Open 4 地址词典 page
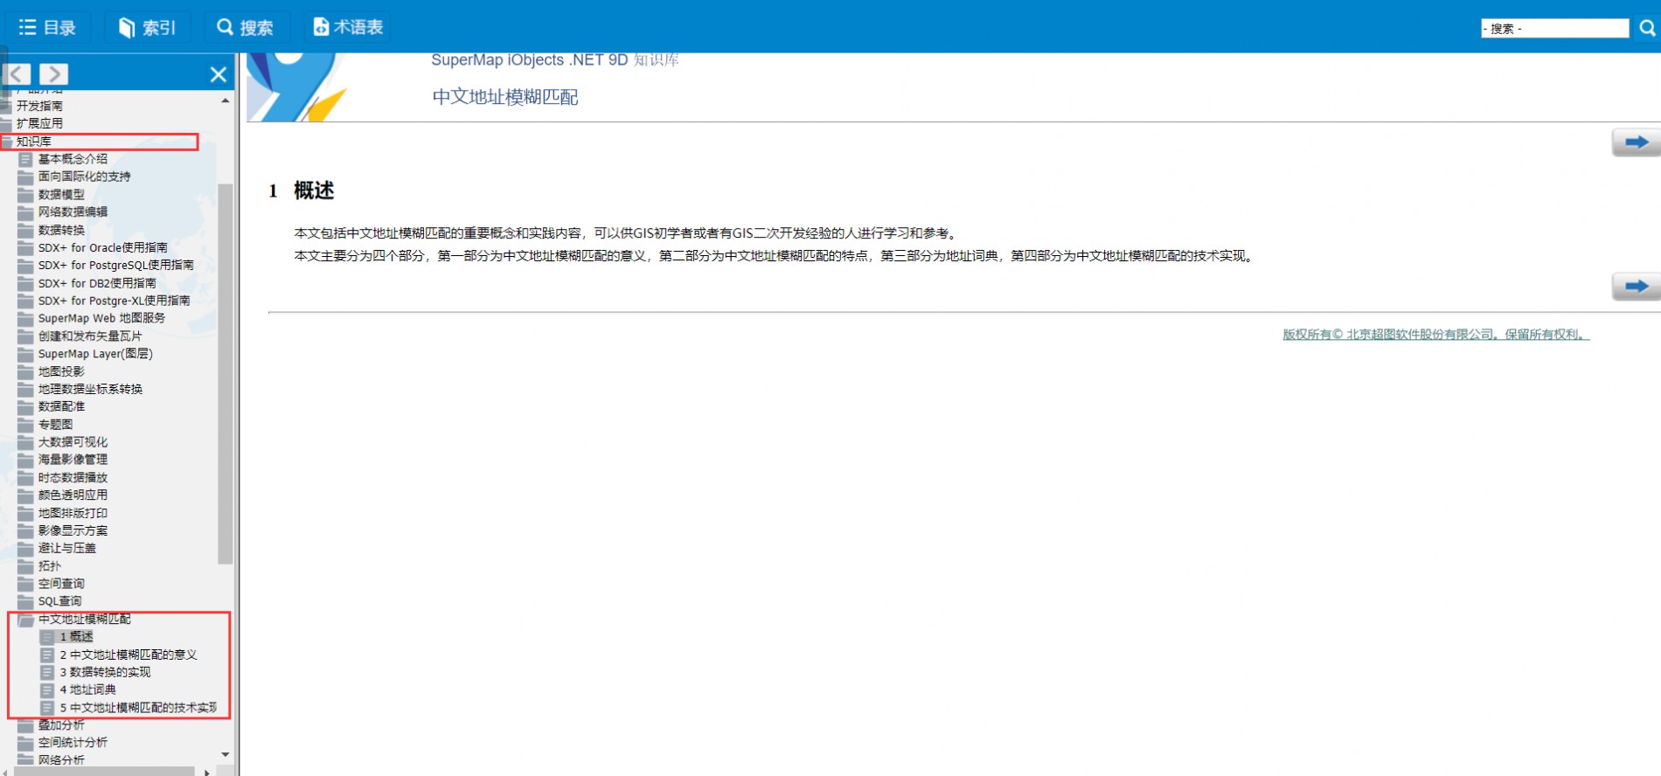The width and height of the screenshot is (1661, 776). 87,689
